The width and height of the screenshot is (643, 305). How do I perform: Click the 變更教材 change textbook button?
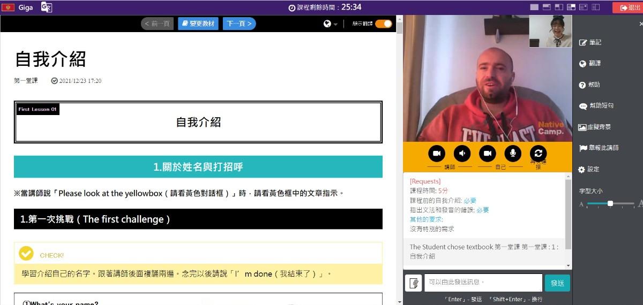point(198,24)
